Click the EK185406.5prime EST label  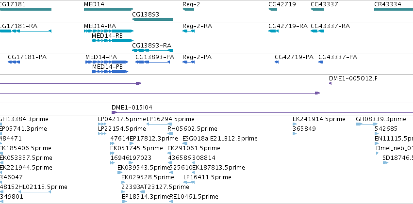point(26,148)
